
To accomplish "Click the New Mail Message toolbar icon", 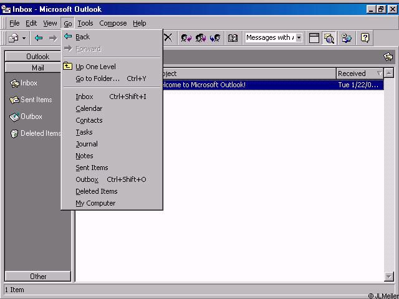I will point(13,38).
